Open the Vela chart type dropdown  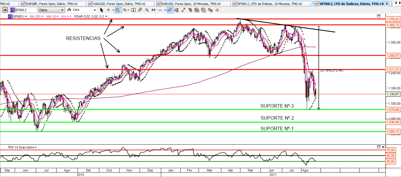tap(81, 10)
